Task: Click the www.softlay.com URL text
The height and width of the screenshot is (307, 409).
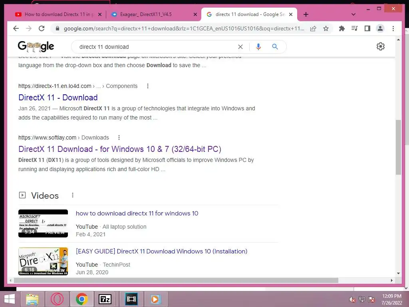Action: click(x=47, y=138)
